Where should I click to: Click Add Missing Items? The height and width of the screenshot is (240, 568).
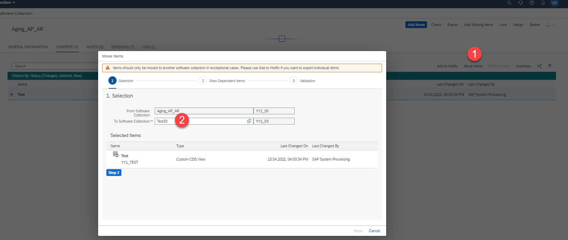[478, 25]
